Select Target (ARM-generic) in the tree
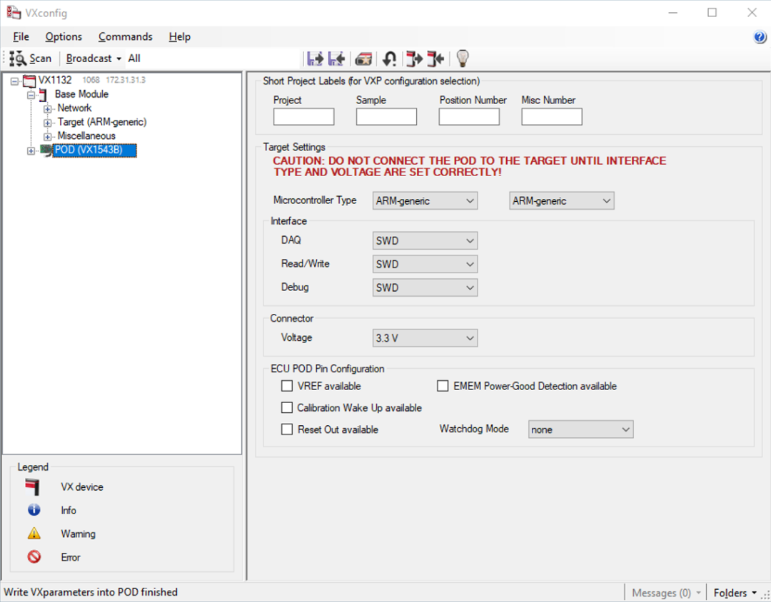 click(101, 122)
